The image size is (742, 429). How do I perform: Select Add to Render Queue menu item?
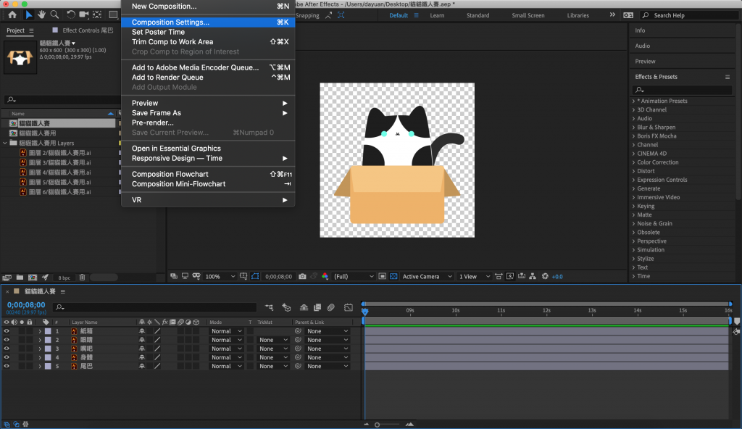click(x=167, y=78)
